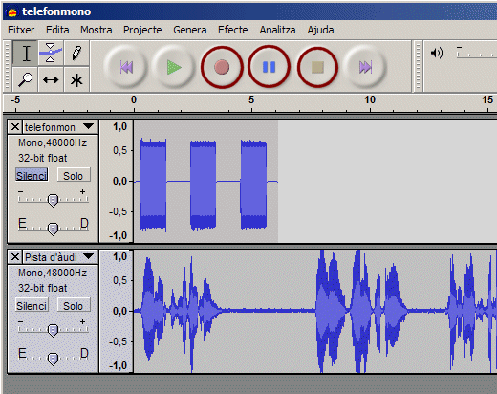Select the Zoom magnifier tool
This screenshot has height=394, width=497.
[x=25, y=79]
